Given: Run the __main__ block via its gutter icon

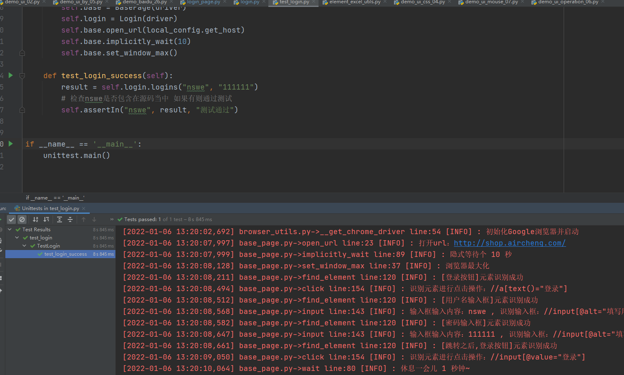Looking at the screenshot, I should pyautogui.click(x=11, y=144).
